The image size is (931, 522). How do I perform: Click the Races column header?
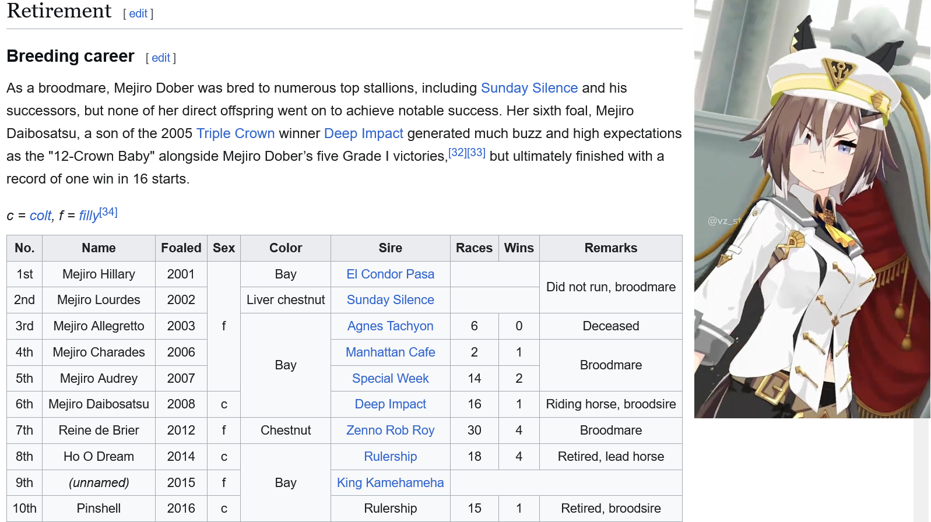[475, 248]
